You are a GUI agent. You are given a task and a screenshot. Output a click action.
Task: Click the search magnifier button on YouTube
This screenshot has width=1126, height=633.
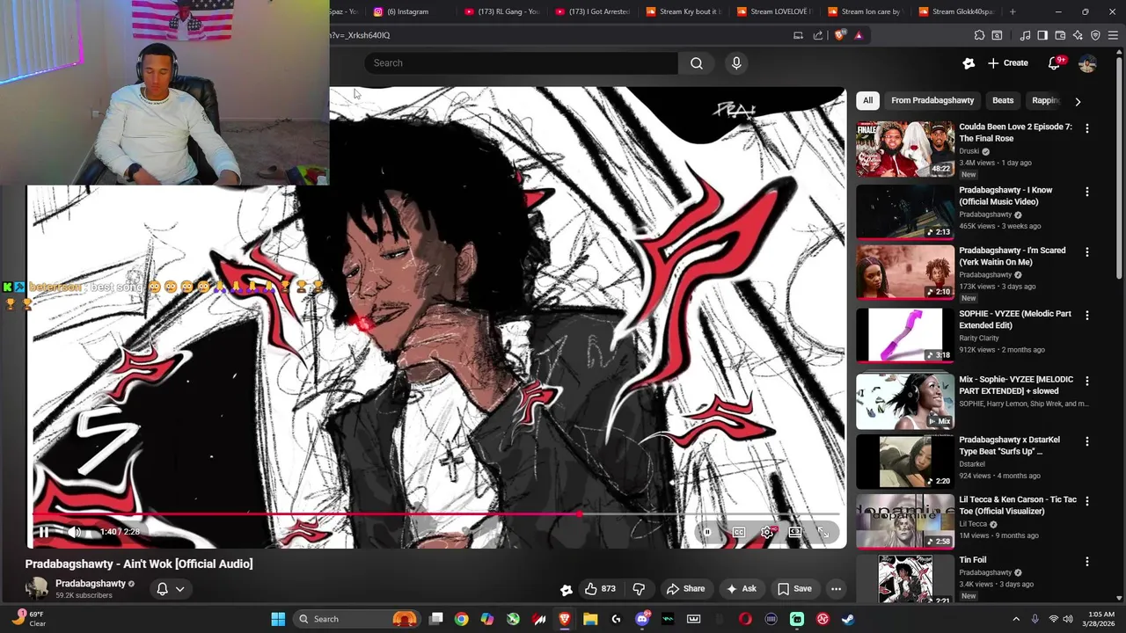(x=697, y=63)
